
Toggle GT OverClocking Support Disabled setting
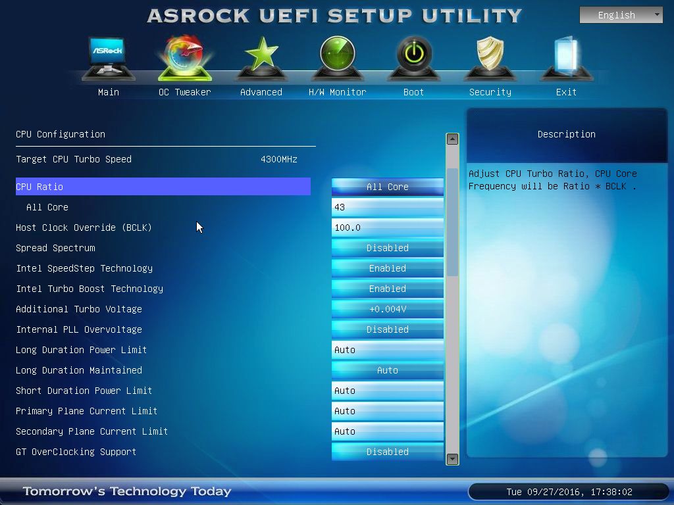coord(387,452)
